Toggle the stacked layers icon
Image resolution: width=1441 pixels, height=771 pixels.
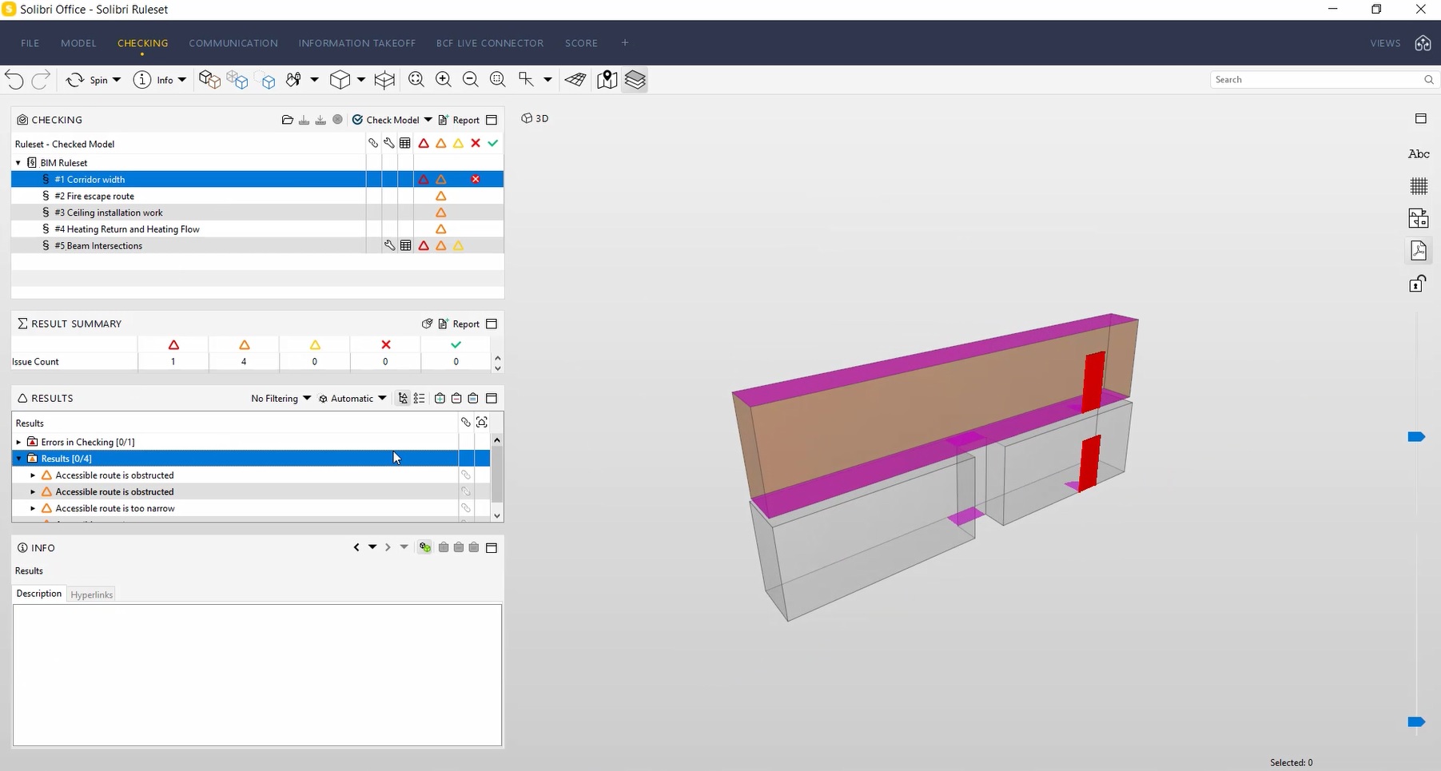tap(635, 80)
